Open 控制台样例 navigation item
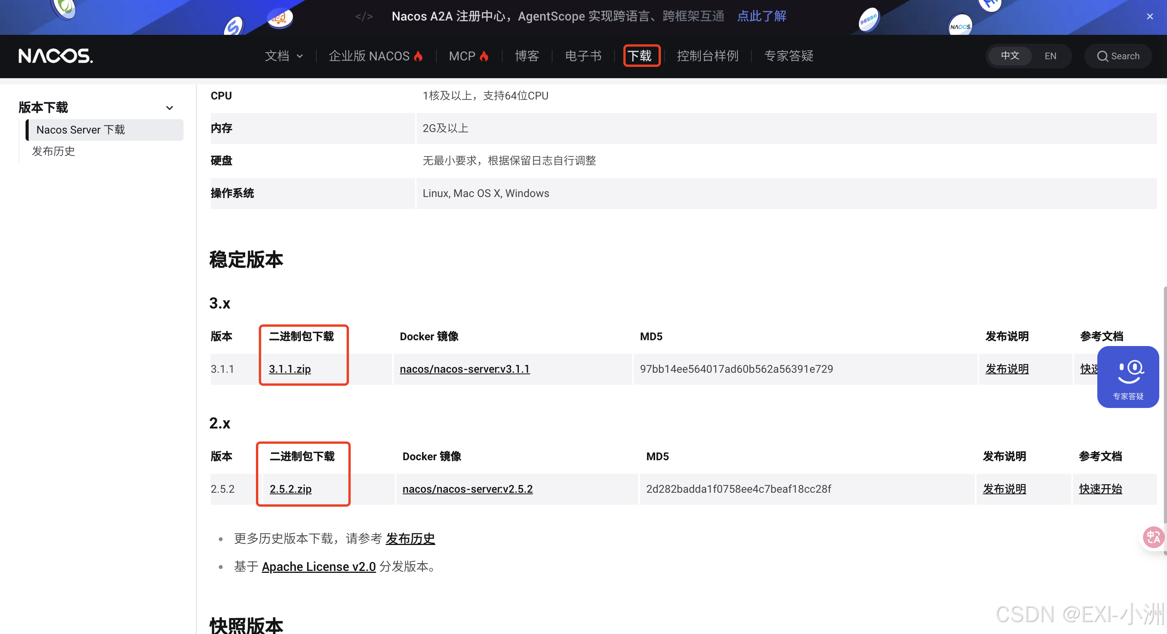This screenshot has width=1167, height=634. [708, 56]
